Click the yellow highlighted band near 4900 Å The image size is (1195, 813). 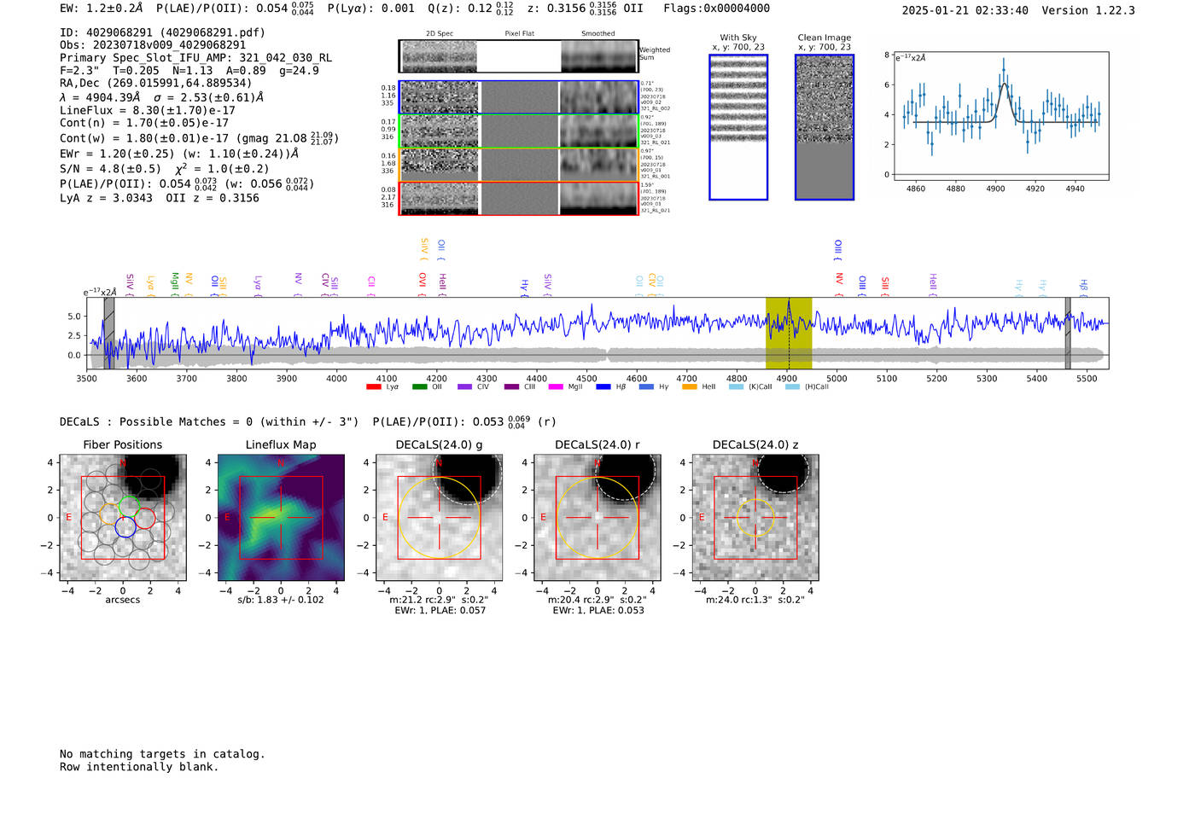pos(789,334)
